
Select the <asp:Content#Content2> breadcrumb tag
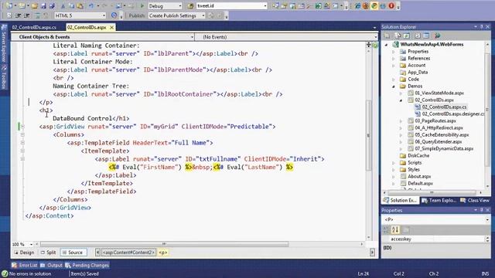(x=128, y=253)
